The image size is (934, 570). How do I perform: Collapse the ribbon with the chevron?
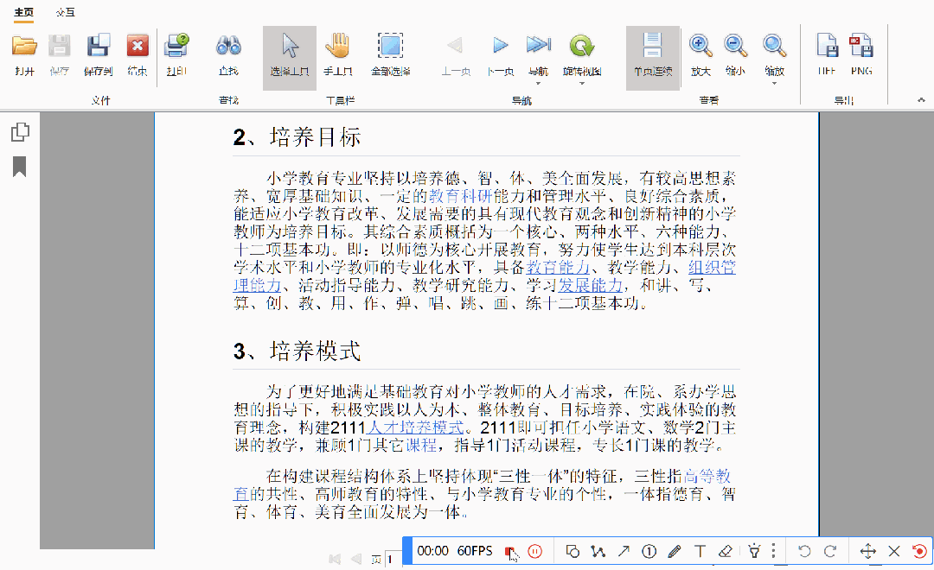(922, 100)
